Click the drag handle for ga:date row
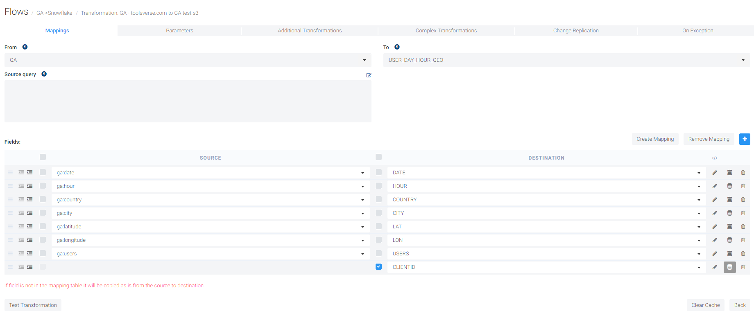The image size is (754, 318). [10, 173]
